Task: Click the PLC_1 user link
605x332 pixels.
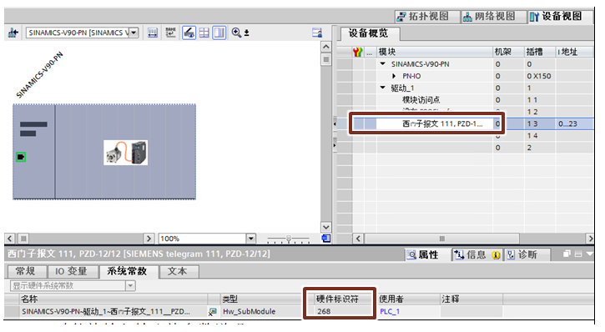Action: point(390,311)
